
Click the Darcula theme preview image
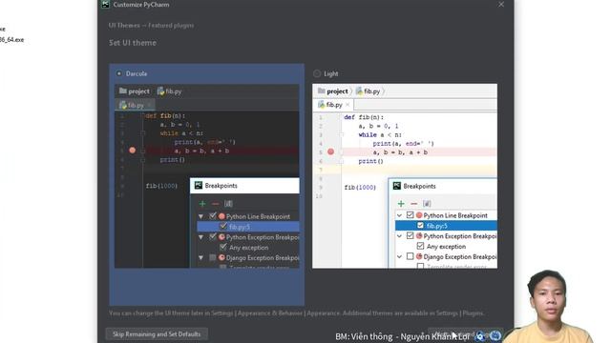207,175
